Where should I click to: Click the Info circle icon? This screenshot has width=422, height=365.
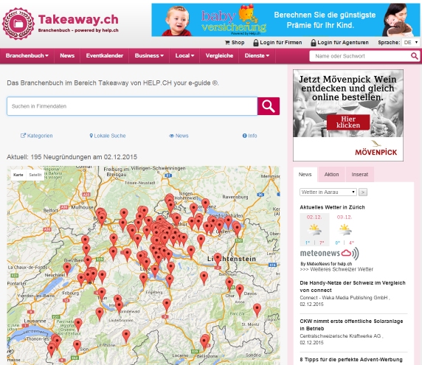coord(244,136)
